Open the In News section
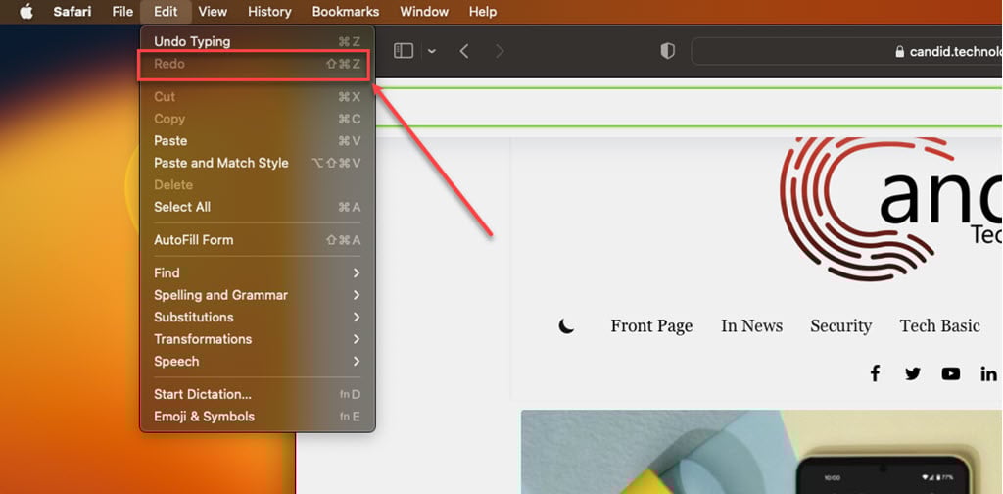The width and height of the screenshot is (1003, 494). 751,325
